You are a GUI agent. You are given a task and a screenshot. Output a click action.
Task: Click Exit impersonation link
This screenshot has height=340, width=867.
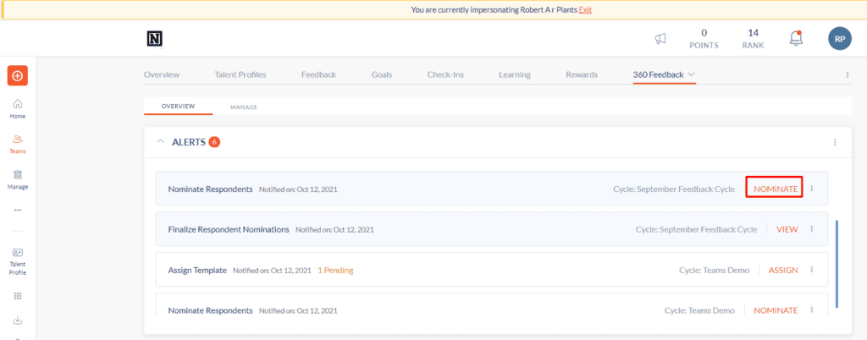coord(585,10)
